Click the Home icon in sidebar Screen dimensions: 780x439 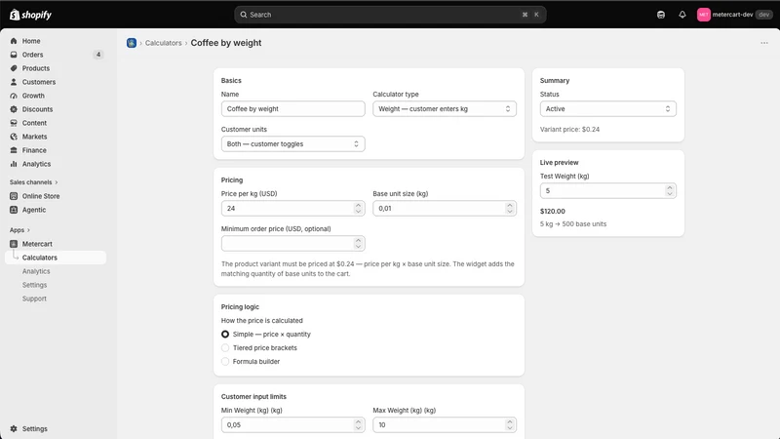tap(14, 41)
